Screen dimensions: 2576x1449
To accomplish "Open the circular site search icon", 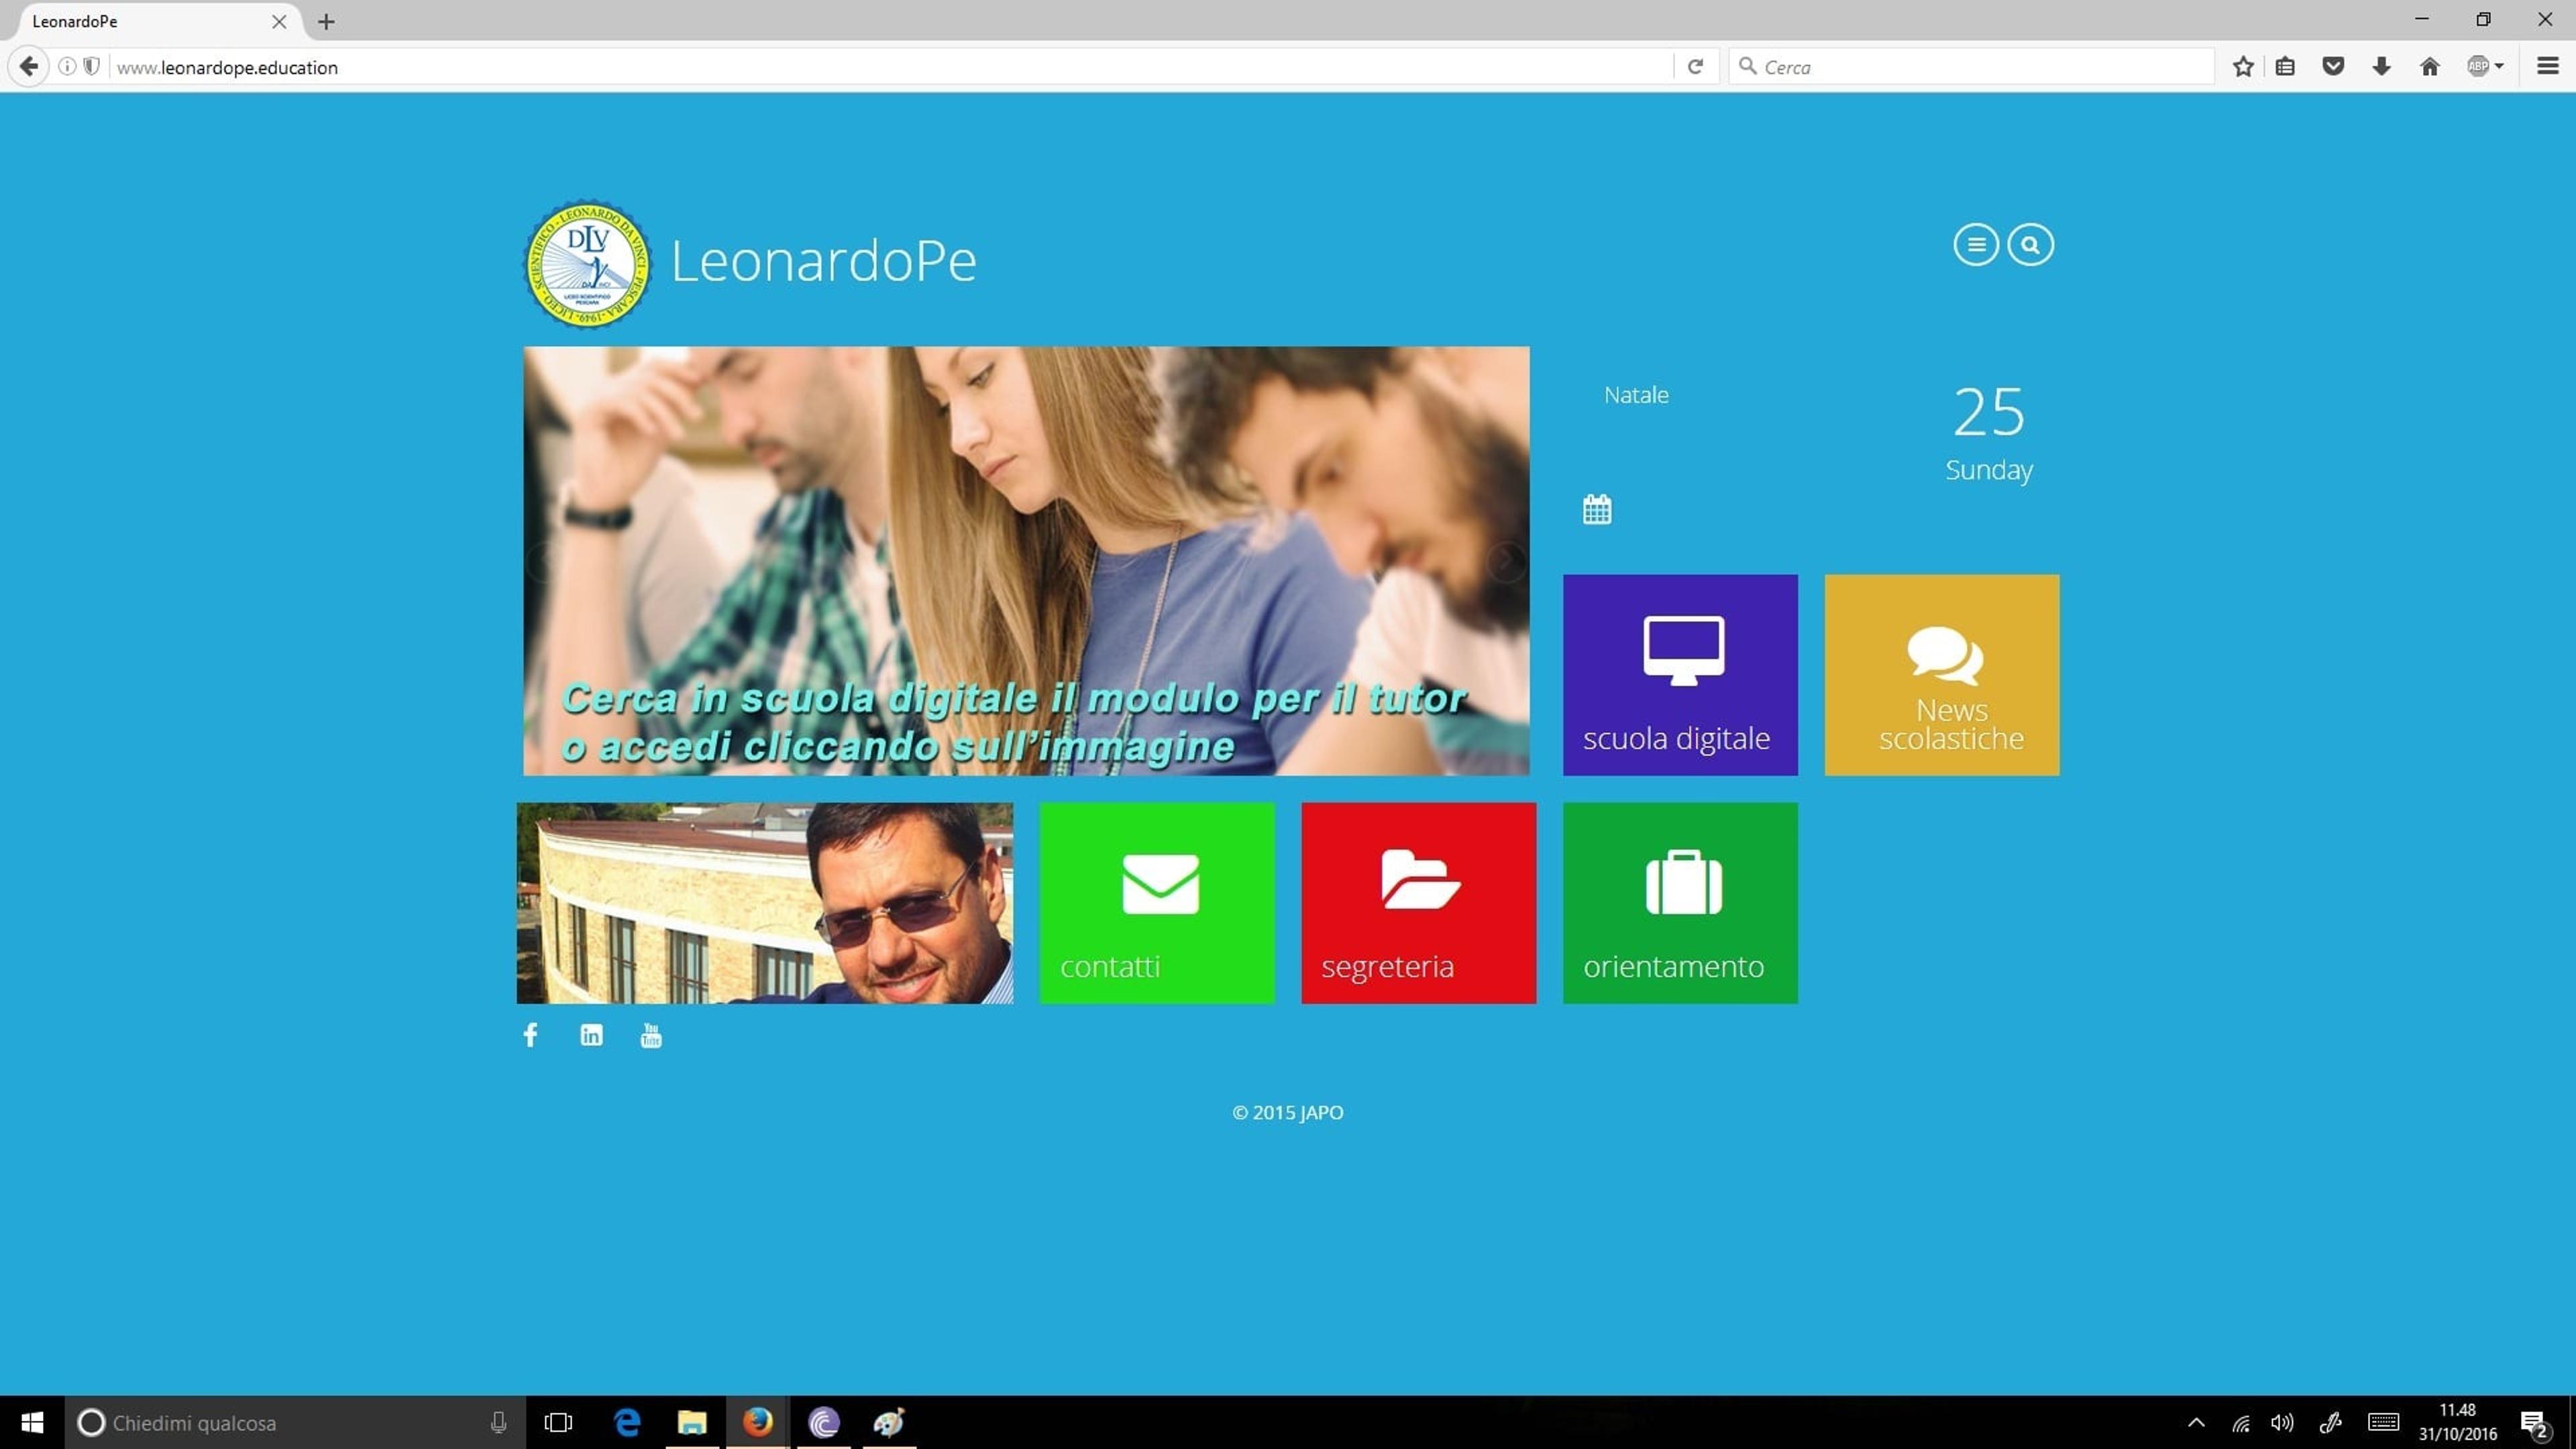I will coord(2030,245).
